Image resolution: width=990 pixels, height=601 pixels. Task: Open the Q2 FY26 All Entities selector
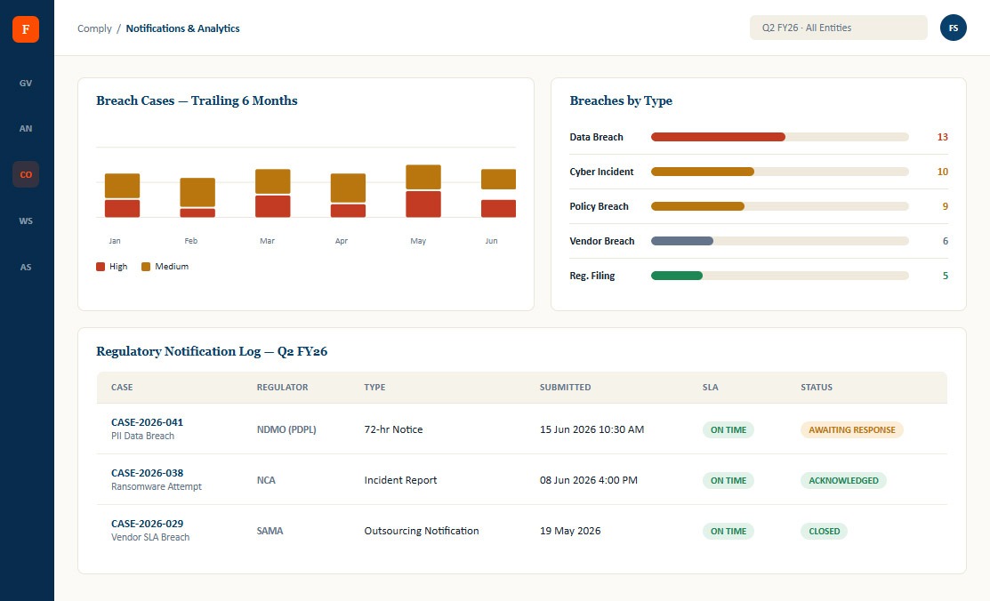(x=839, y=28)
